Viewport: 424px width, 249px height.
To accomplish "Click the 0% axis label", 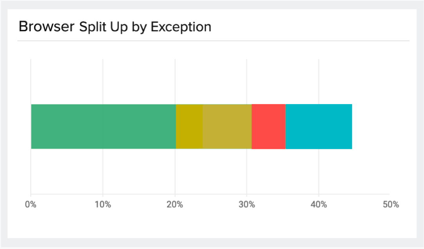I will click(x=31, y=205).
